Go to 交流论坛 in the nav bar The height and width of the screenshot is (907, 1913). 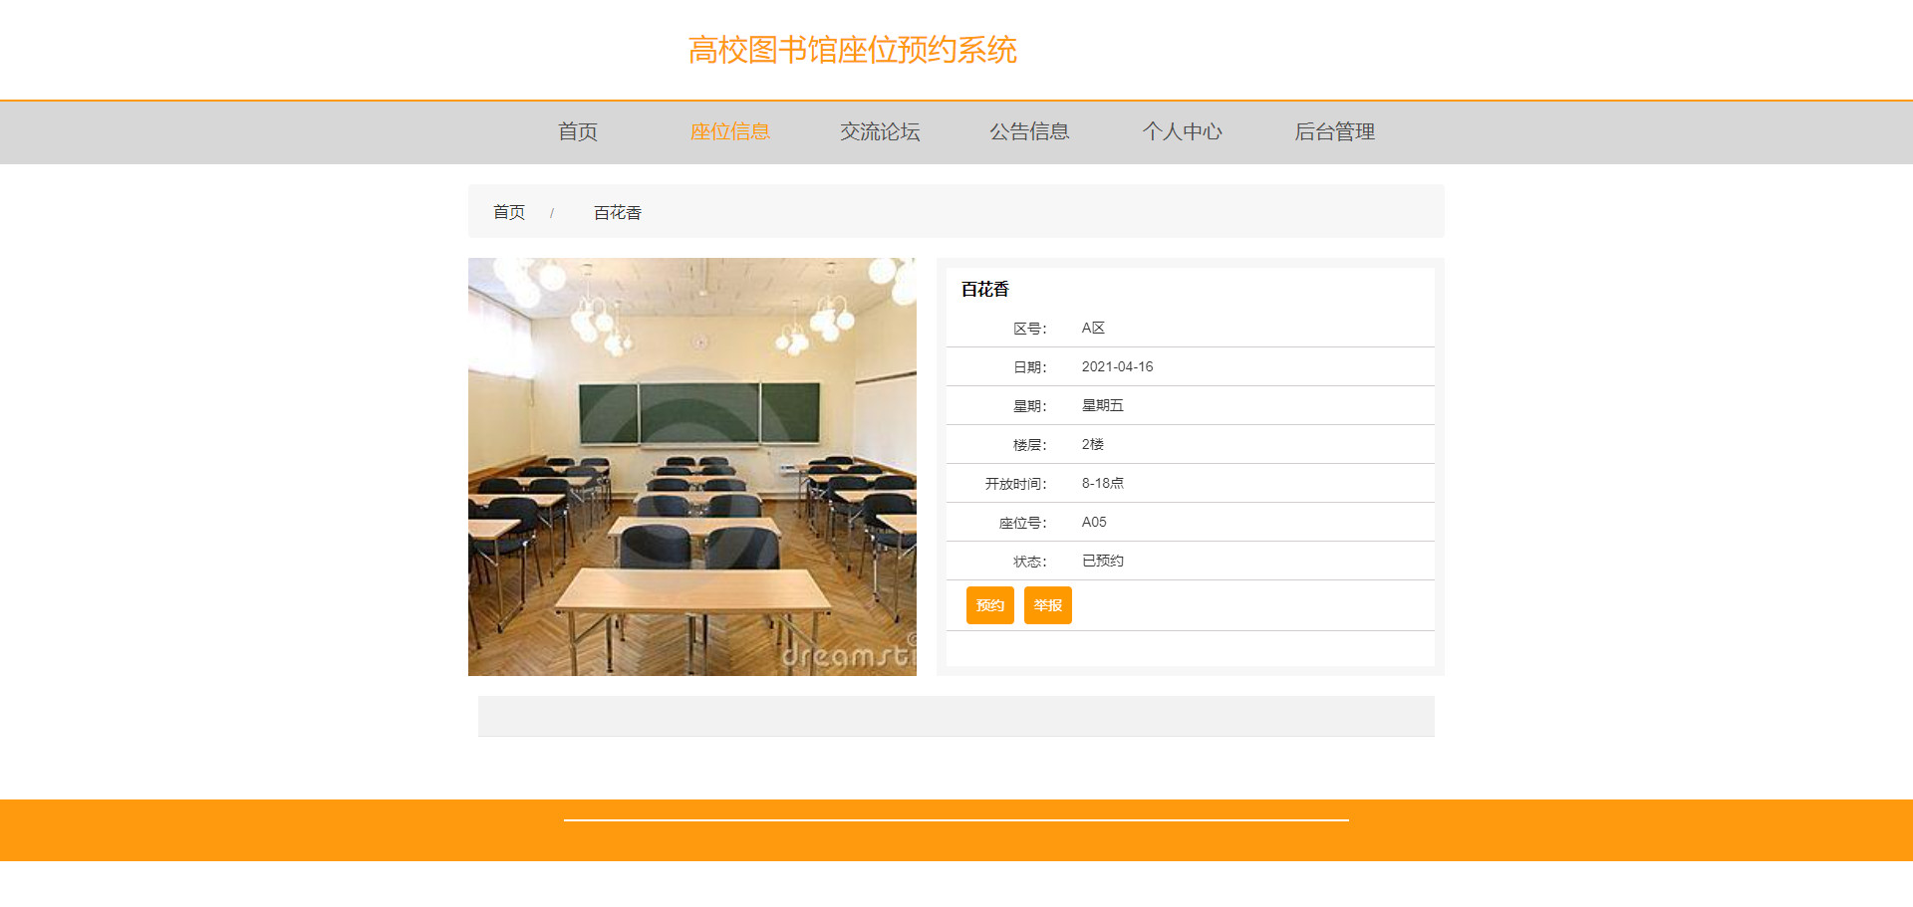coord(880,131)
